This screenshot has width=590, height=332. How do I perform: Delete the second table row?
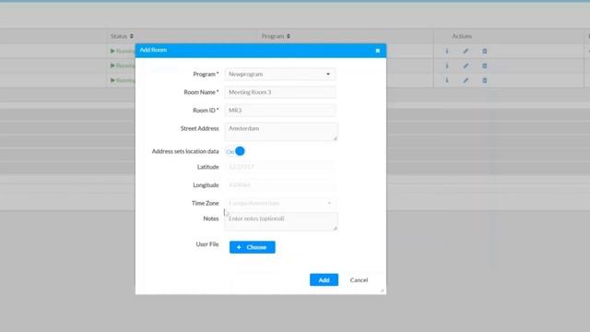(x=485, y=65)
